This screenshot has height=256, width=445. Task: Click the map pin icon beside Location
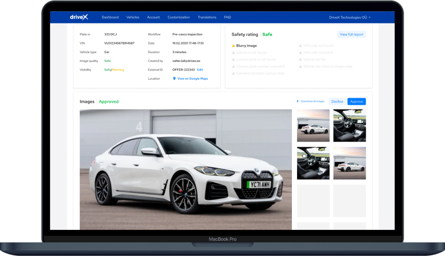pyautogui.click(x=174, y=79)
